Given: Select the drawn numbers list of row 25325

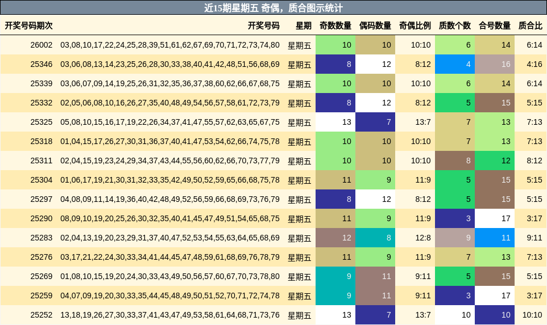Looking at the screenshot, I should pyautogui.click(x=170, y=122).
